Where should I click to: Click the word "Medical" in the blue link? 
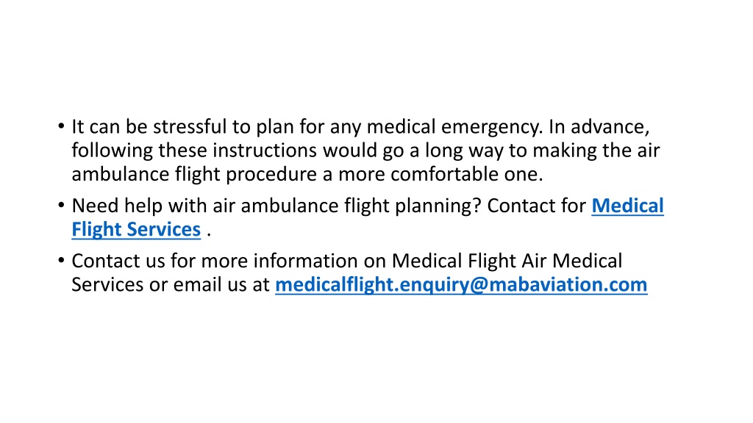pyautogui.click(x=627, y=206)
